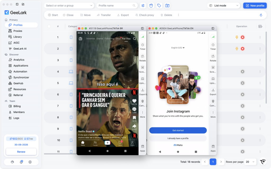Click Export in the TikTok EN phone window
The width and height of the screenshot is (271, 169).
(213, 92)
